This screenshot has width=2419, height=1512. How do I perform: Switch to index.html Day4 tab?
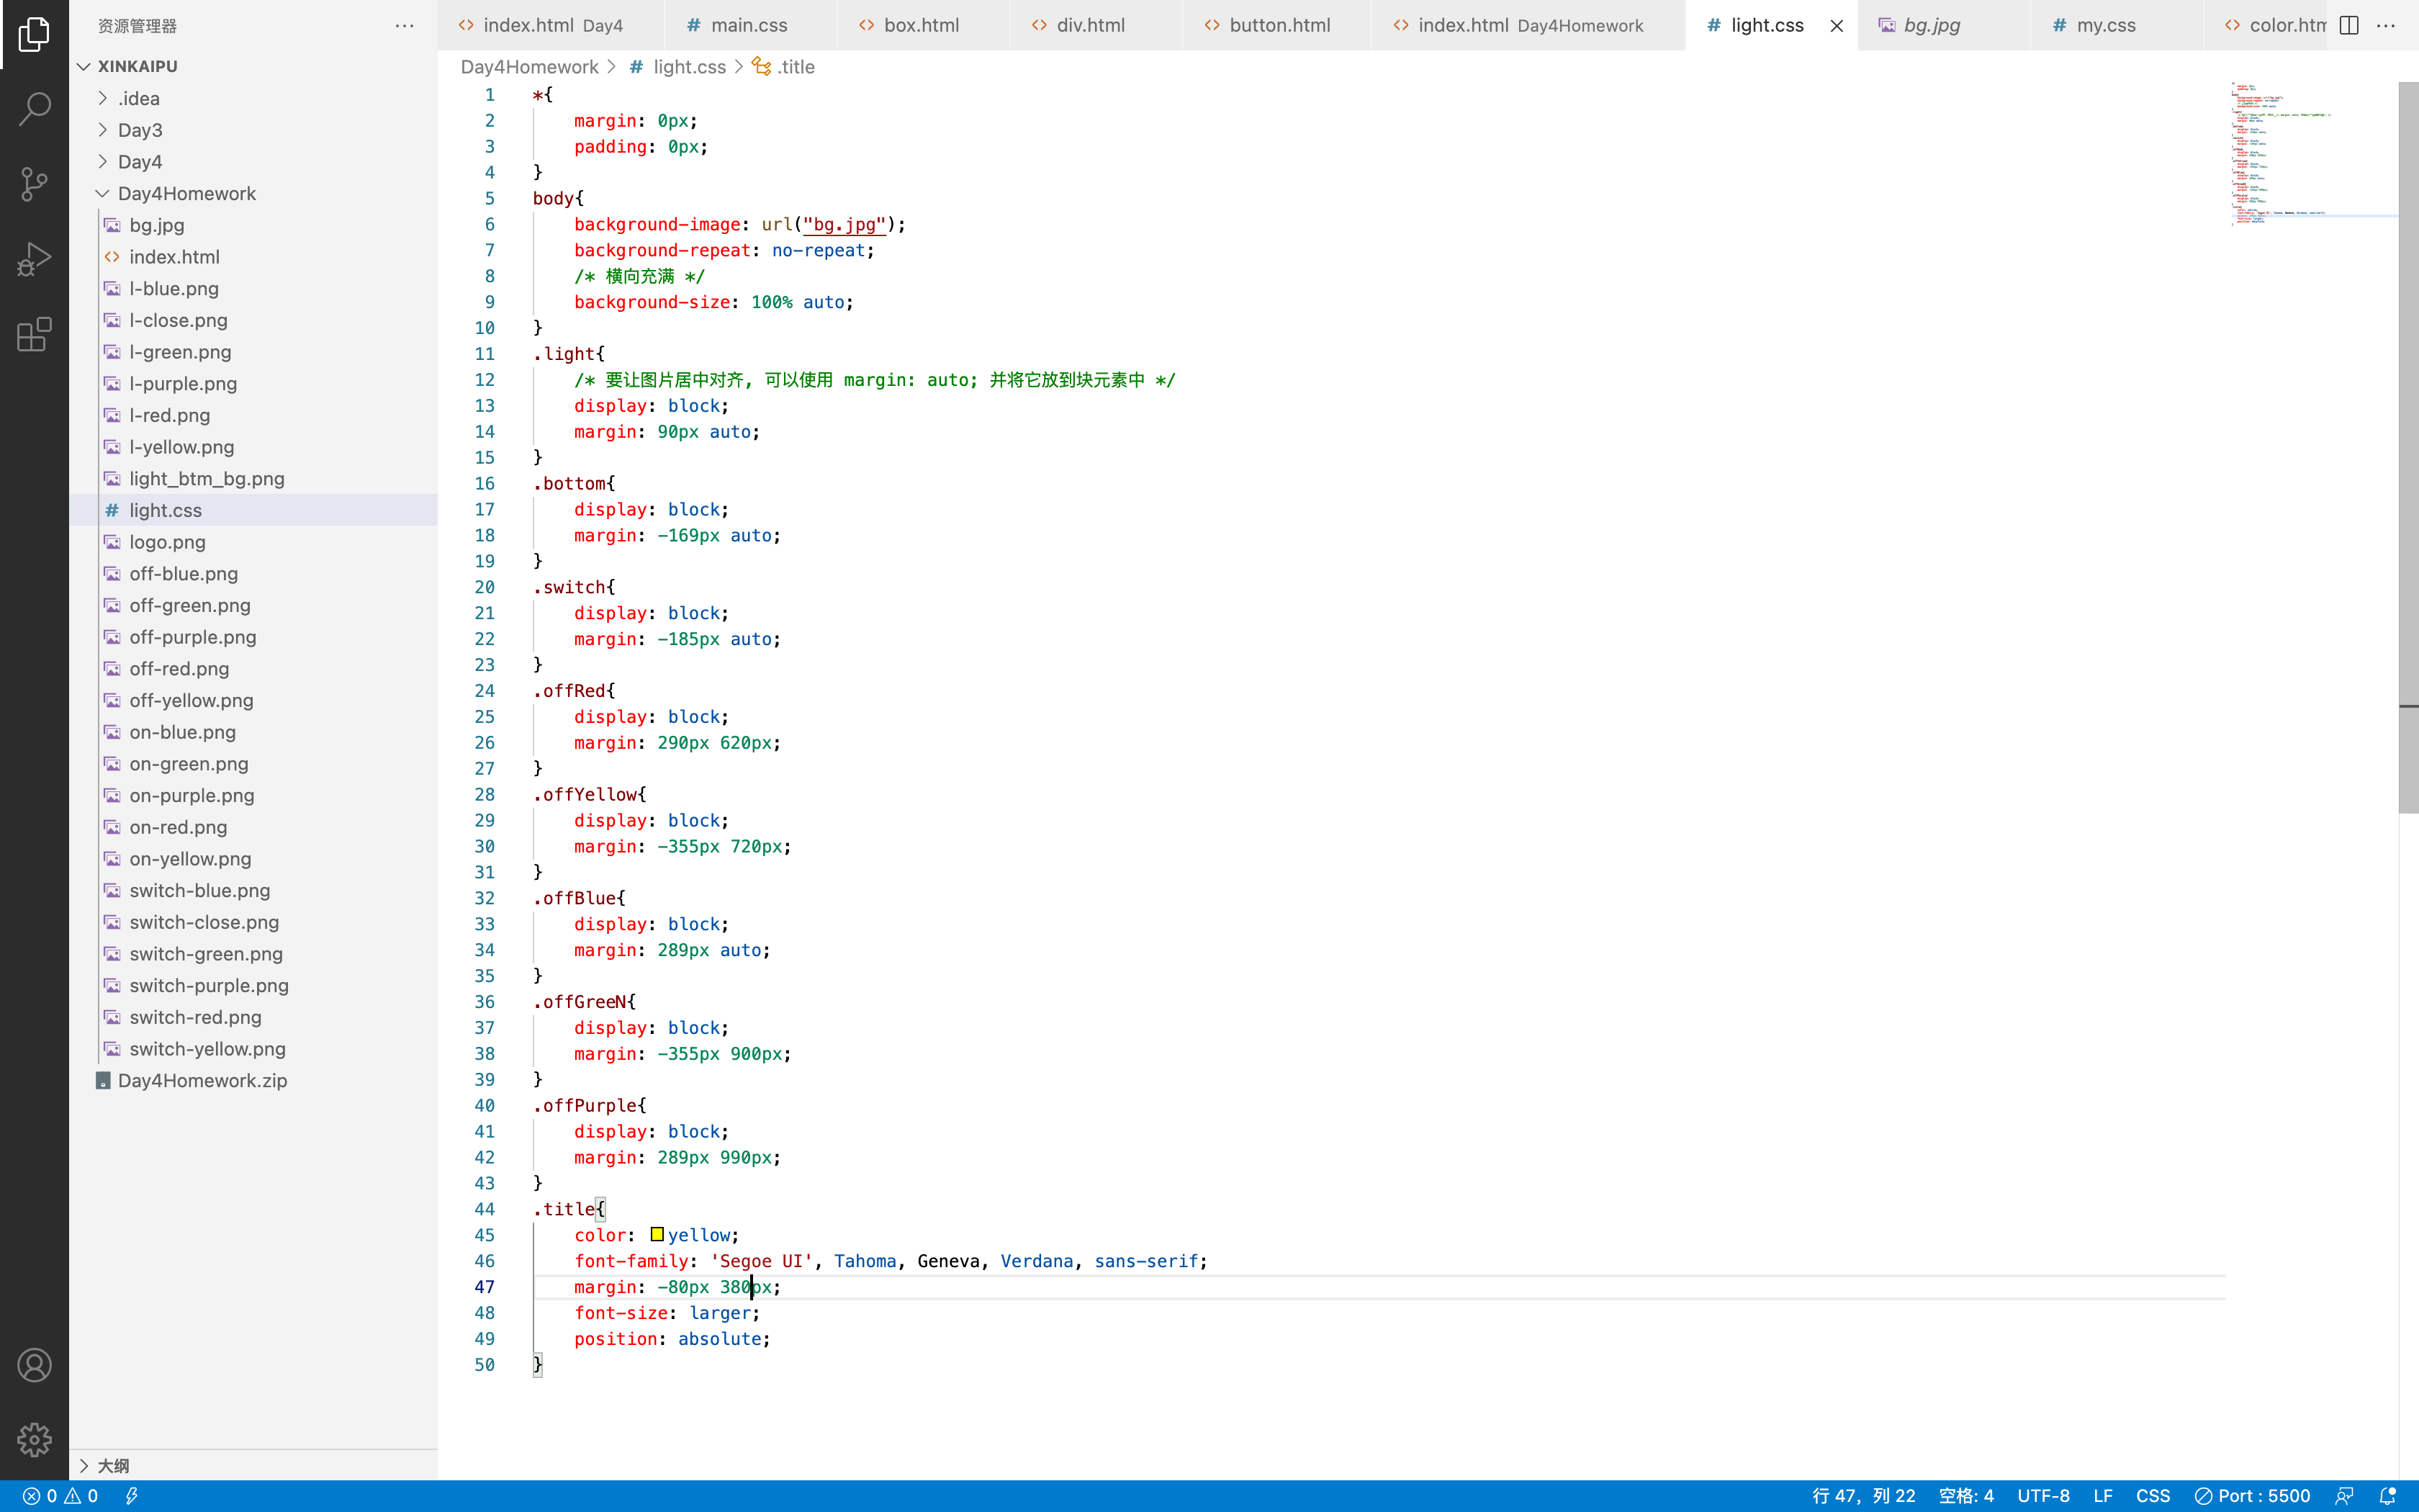point(551,25)
